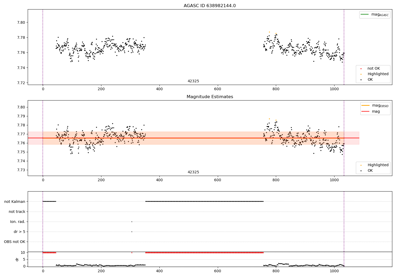Screen dimensions: 396x277
Task: Select 'Highlighted' legend entry in Magnitude Estimates plot
Action: 378,165
